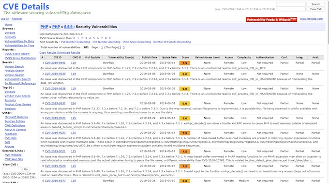The width and height of the screenshot is (329, 183).
Task: Click the Search button in the header
Action: pyautogui.click(x=315, y=4)
